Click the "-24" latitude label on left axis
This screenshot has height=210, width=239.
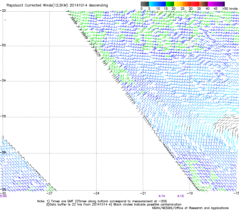[x=3, y=80]
